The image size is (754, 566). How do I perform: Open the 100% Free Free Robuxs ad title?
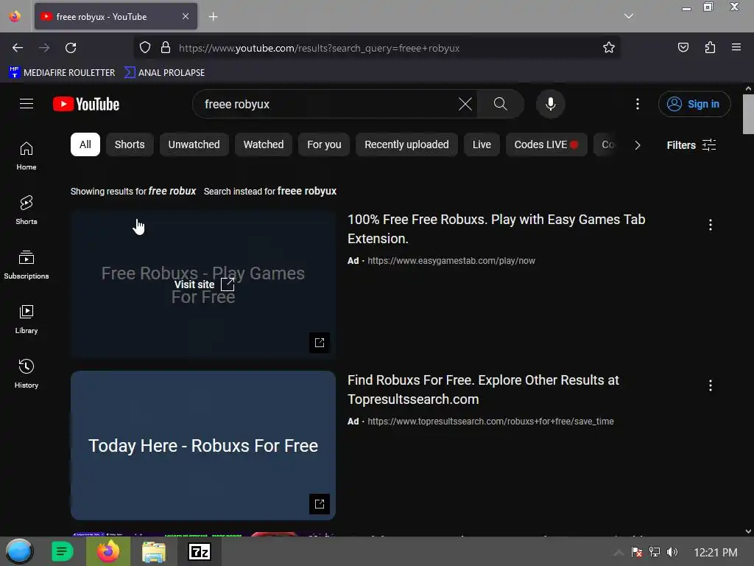[x=496, y=229]
